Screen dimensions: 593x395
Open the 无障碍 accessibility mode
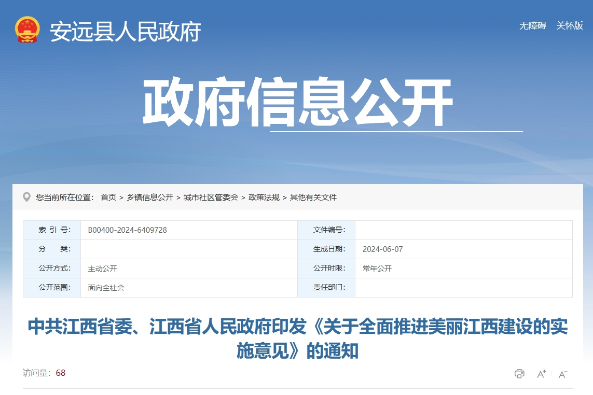(x=532, y=25)
